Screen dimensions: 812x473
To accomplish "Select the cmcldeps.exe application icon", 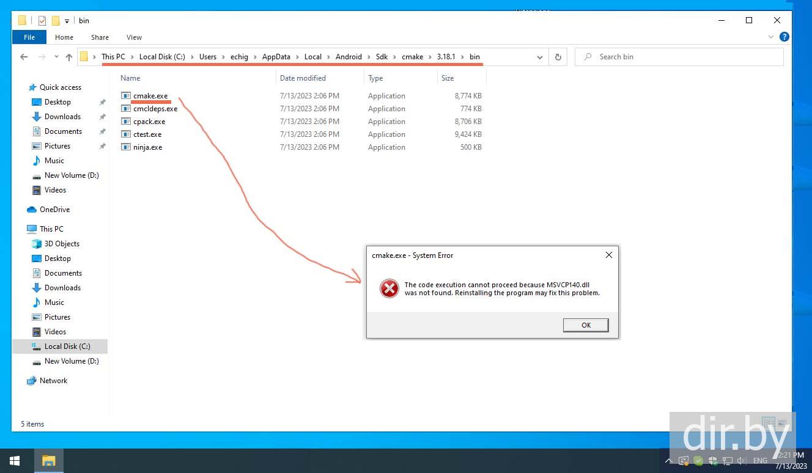I will (x=126, y=109).
